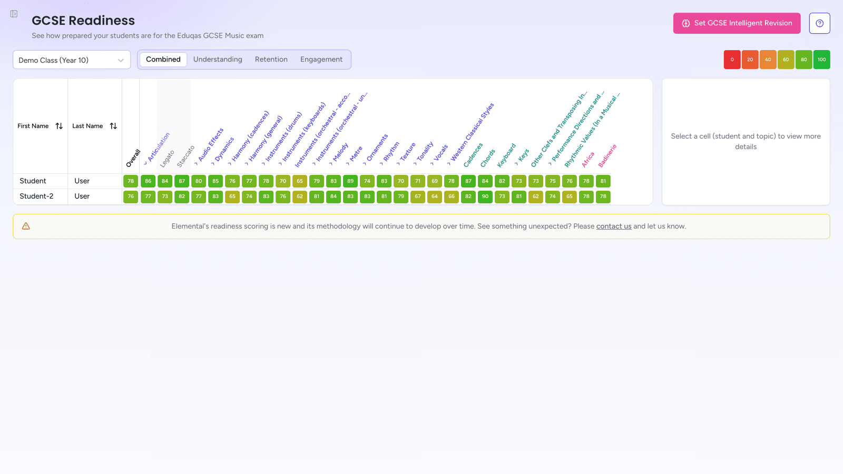Select Student-2's Africa score cell
This screenshot has height=474, width=843.
click(586, 196)
